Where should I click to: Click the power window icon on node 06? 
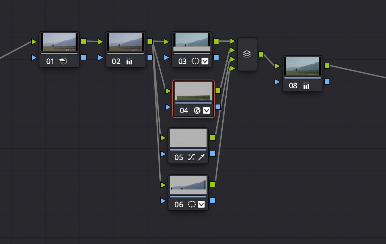pyautogui.click(x=192, y=204)
